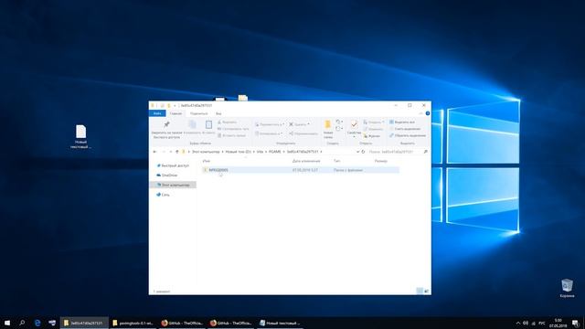Open the Action Center notifications icon
The width and height of the screenshot is (585, 329).
pyautogui.click(x=576, y=323)
